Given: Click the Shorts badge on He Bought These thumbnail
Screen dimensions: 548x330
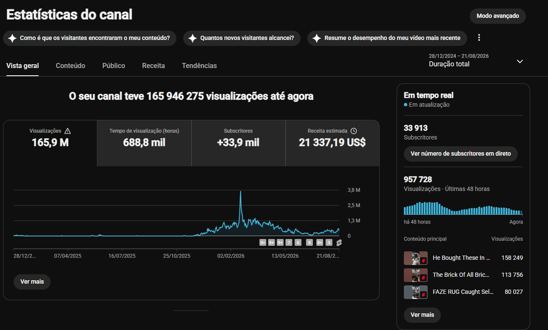Looking at the screenshot, I should [x=424, y=261].
